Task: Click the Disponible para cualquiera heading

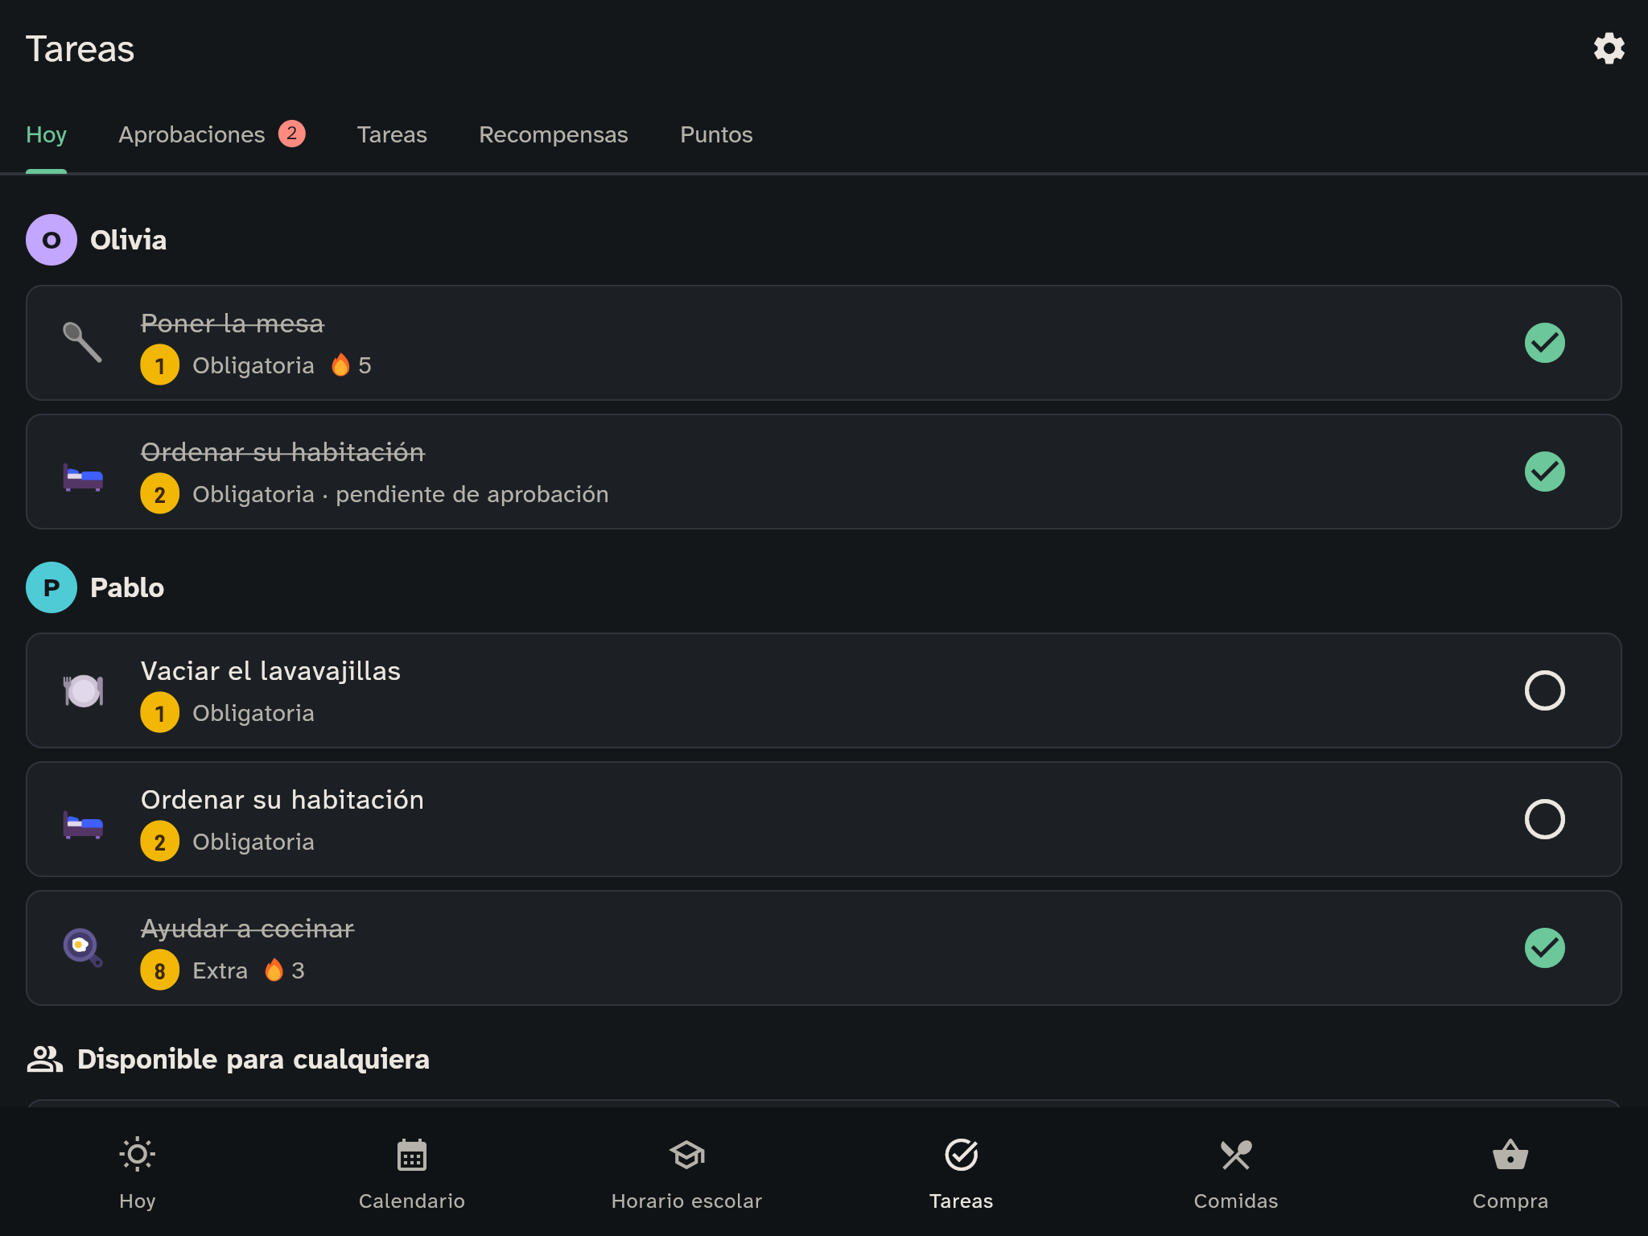Action: click(x=253, y=1059)
